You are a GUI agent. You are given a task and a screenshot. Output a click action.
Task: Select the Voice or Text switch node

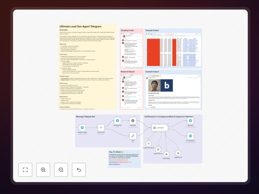(x=101, y=128)
